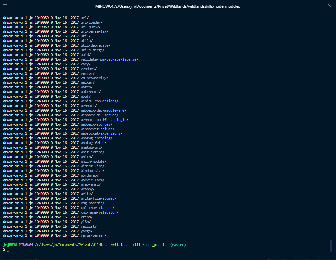Click the whatwg-url/ directory name
Image resolution: width=336 pixels, height=260 pixels.
pos(92,147)
